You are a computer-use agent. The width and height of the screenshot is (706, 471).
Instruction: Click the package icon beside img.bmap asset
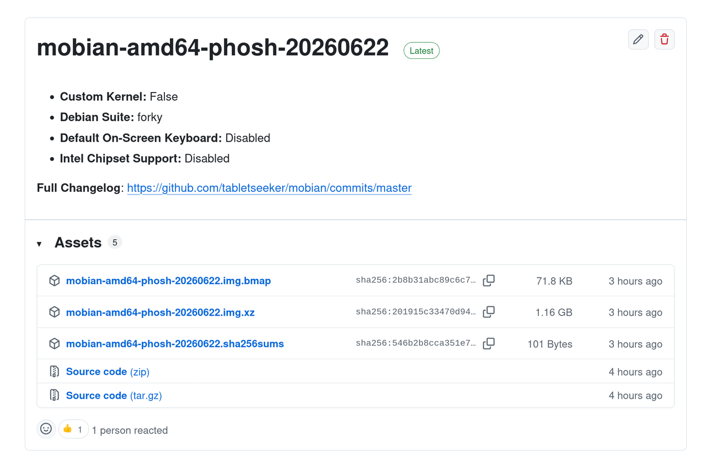[54, 280]
